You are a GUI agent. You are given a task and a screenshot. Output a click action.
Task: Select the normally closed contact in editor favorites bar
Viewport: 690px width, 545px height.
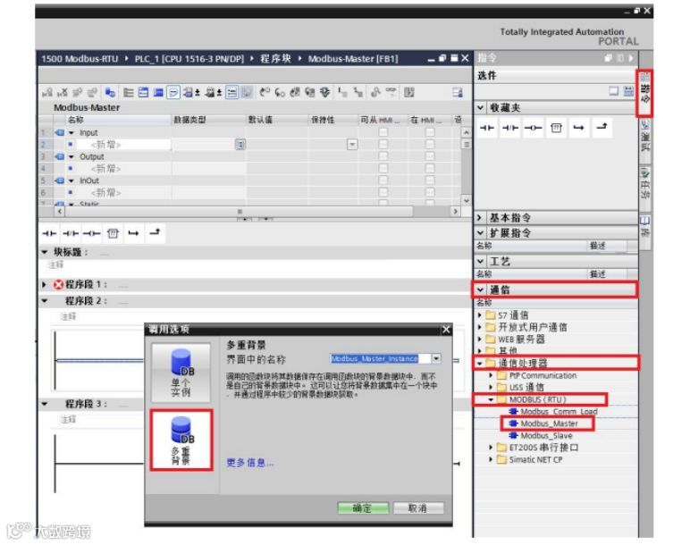[x=71, y=233]
